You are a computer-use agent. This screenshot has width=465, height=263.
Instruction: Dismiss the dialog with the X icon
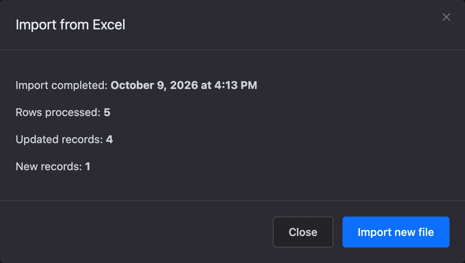(446, 17)
